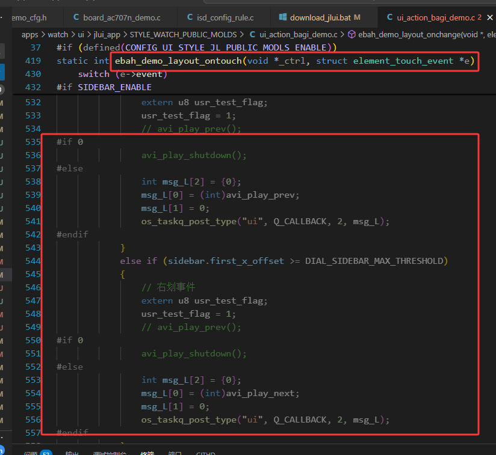Expand the STYLE_WATCH_PUBLIC_MOLDS breadcrumb

pos(183,35)
